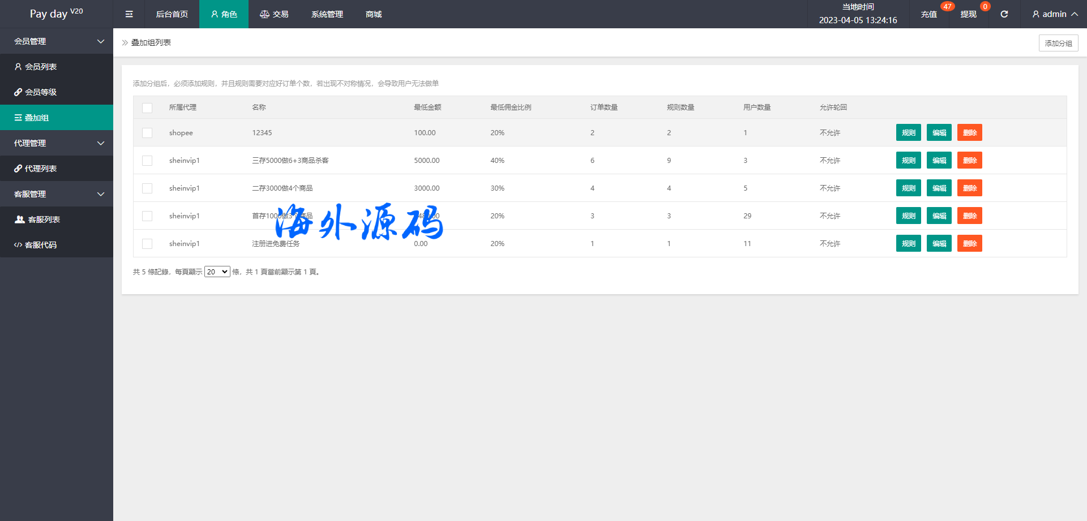Switch to the 交易 top navigation tab
The height and width of the screenshot is (521, 1087).
275,14
